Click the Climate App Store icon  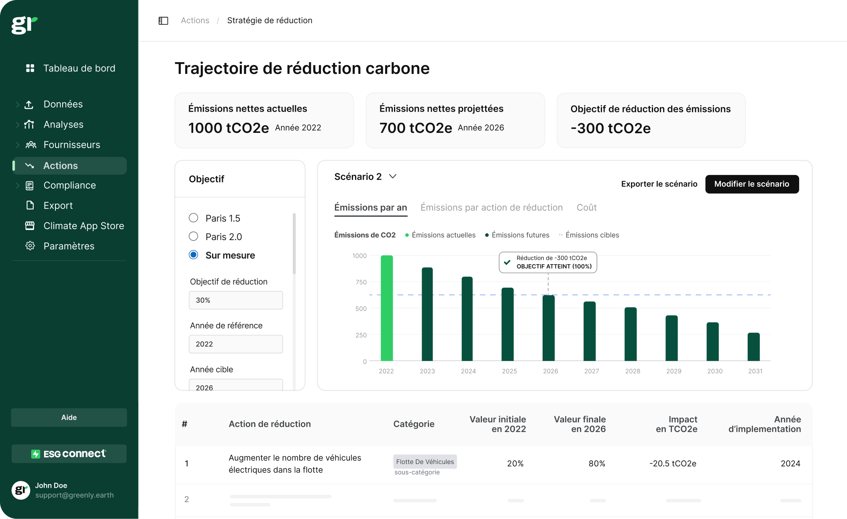30,225
